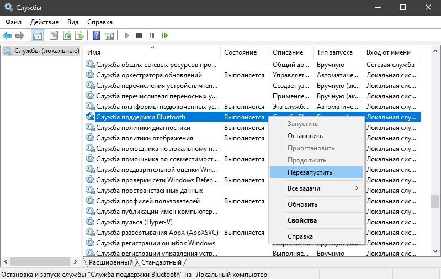441x279 pixels.
Task: Toggle the action pane toolbar icon
Action: (109, 35)
